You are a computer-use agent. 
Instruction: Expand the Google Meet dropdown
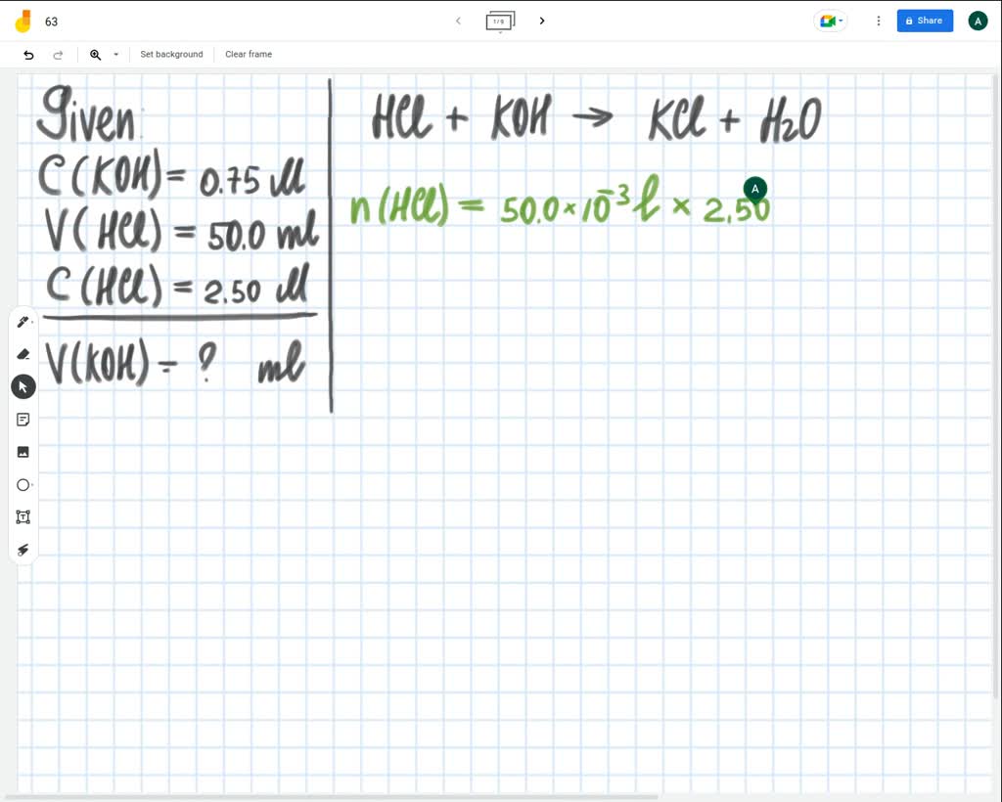point(843,21)
